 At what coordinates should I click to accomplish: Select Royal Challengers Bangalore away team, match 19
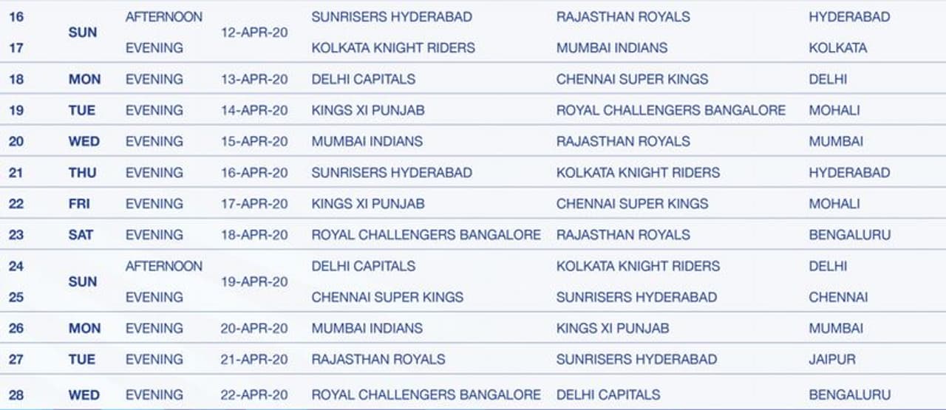pos(670,110)
